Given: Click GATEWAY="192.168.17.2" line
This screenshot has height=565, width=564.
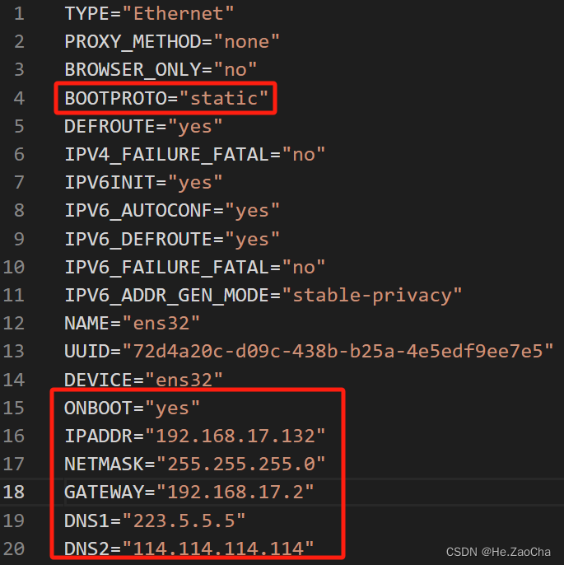Looking at the screenshot, I should pos(189,493).
